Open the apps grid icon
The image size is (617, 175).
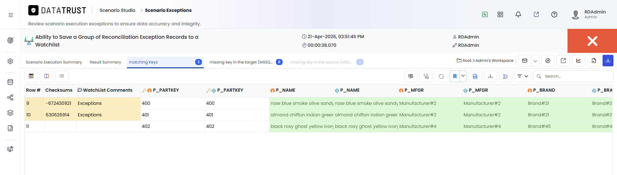click(x=500, y=14)
